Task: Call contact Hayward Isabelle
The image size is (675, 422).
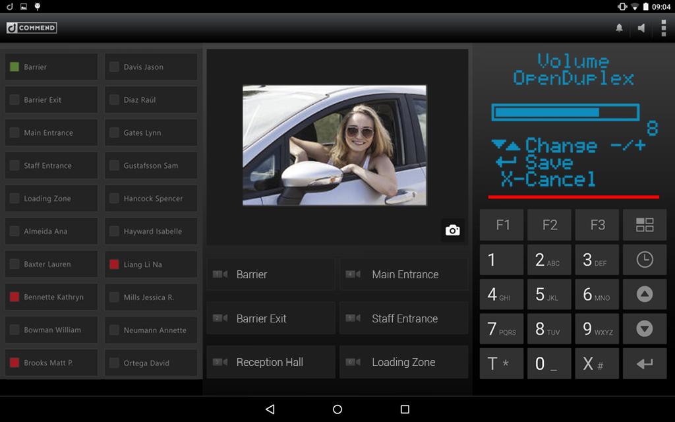Action: 151,231
